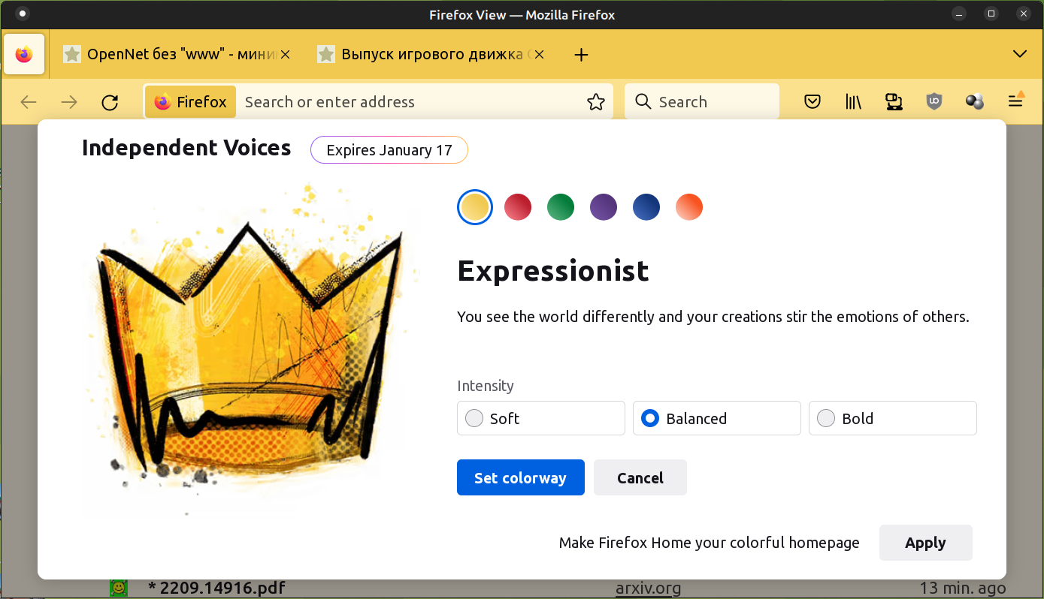Click the "Intensity" label
The width and height of the screenshot is (1044, 599).
coord(486,386)
